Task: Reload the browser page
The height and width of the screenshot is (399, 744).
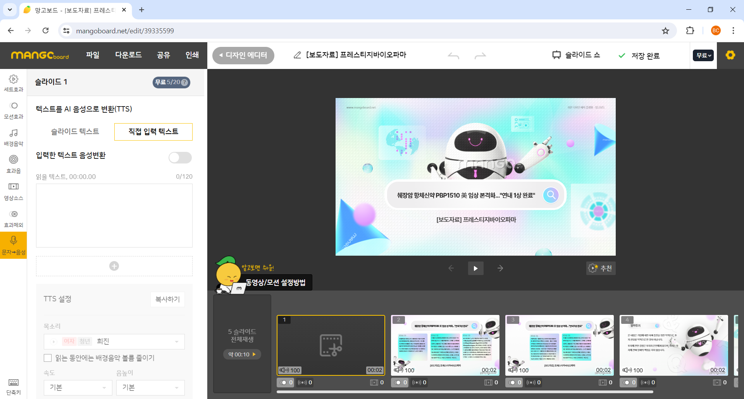Action: tap(45, 31)
